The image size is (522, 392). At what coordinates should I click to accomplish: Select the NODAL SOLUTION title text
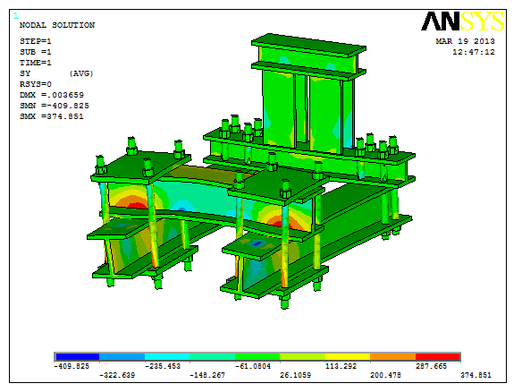[57, 25]
